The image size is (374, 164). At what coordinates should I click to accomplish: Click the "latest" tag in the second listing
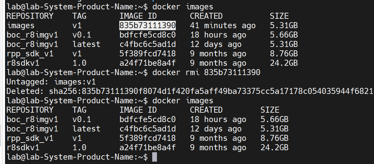click(86, 129)
